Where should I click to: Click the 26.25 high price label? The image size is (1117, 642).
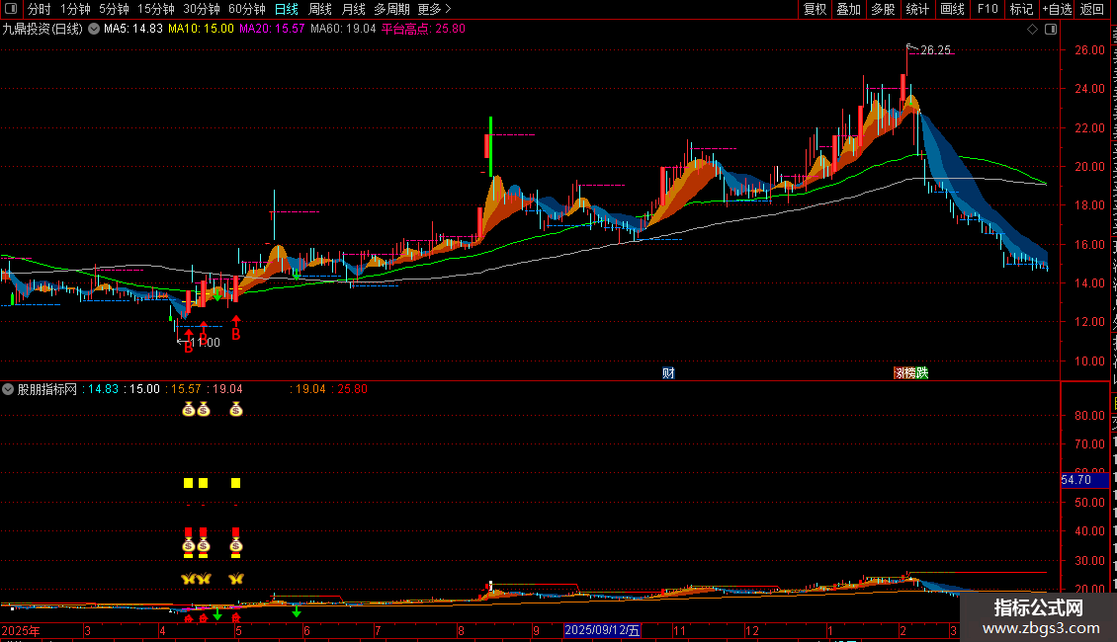(935, 49)
